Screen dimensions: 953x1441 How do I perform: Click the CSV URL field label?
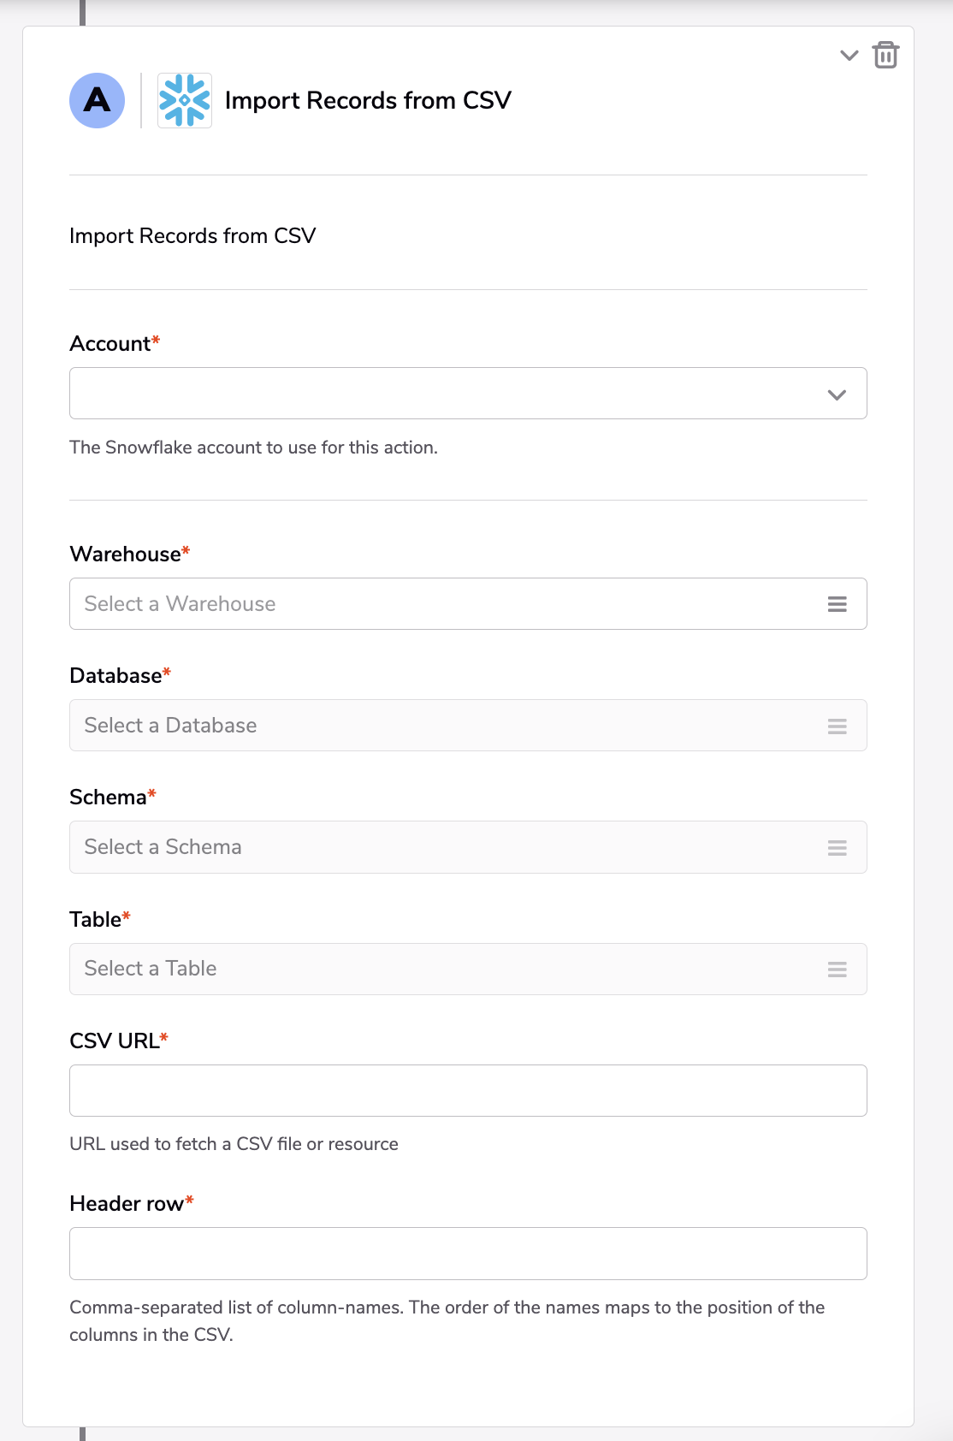[114, 1041]
